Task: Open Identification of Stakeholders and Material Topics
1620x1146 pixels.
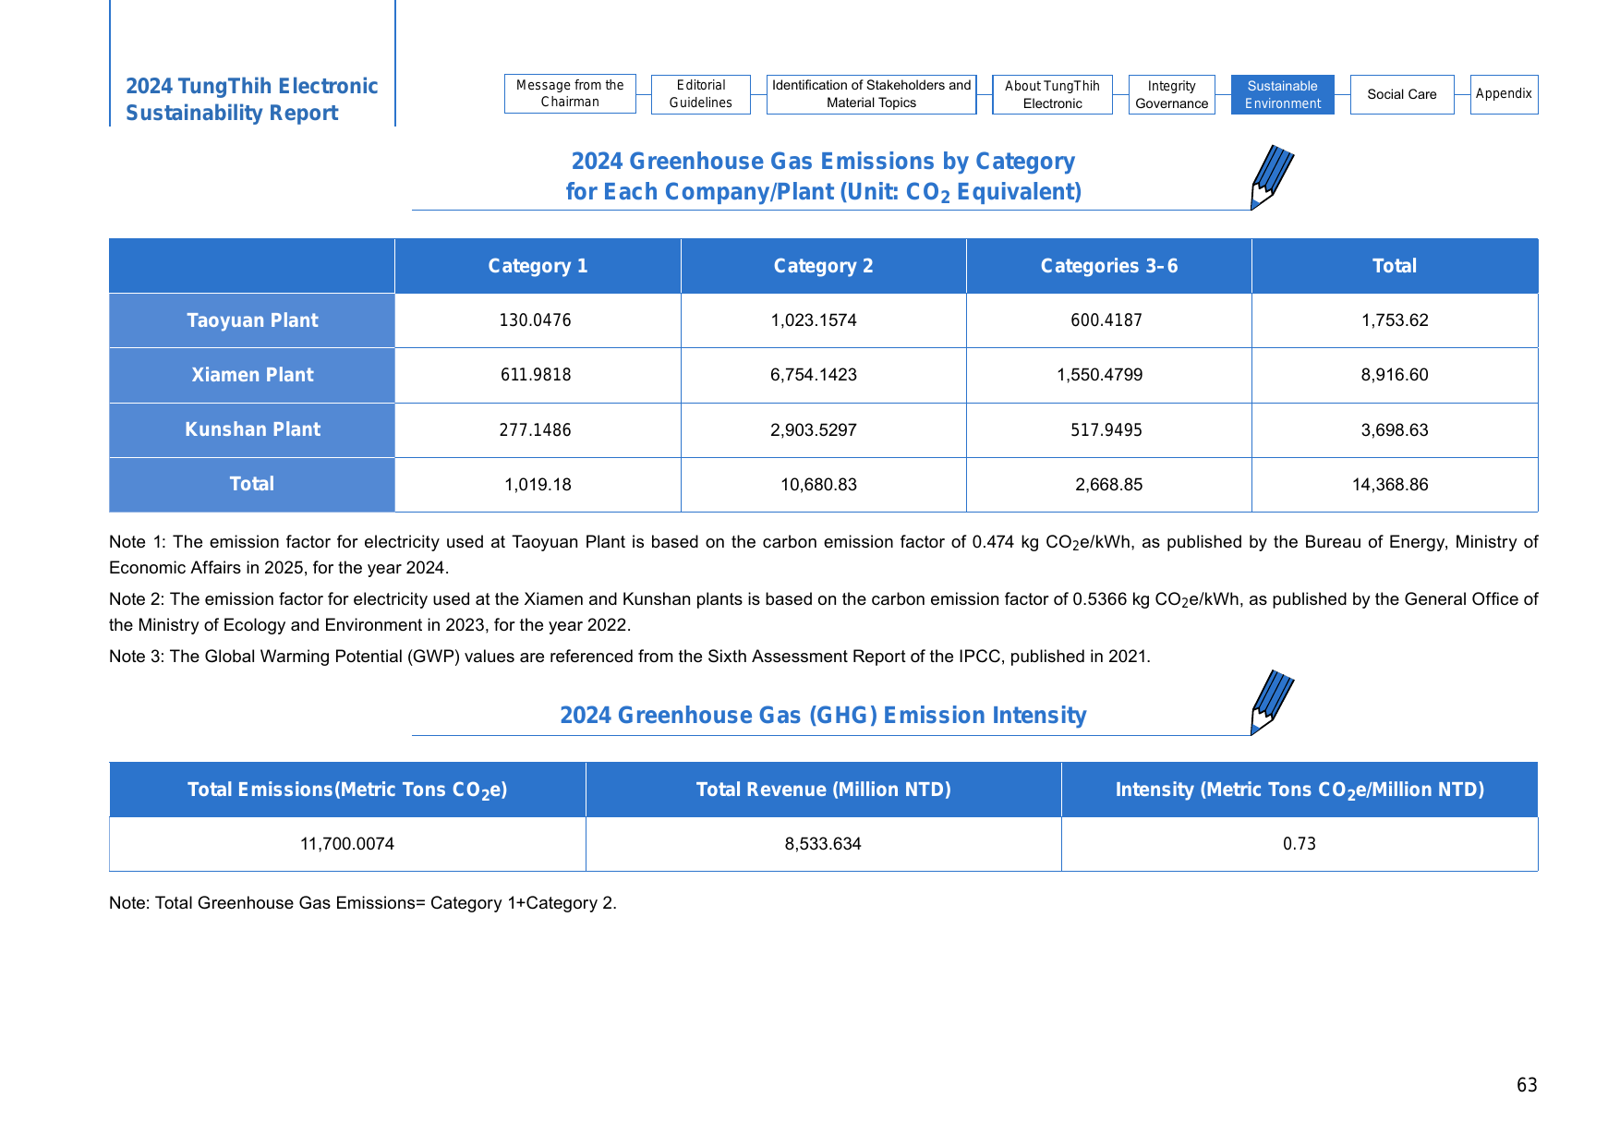Action: (x=871, y=94)
